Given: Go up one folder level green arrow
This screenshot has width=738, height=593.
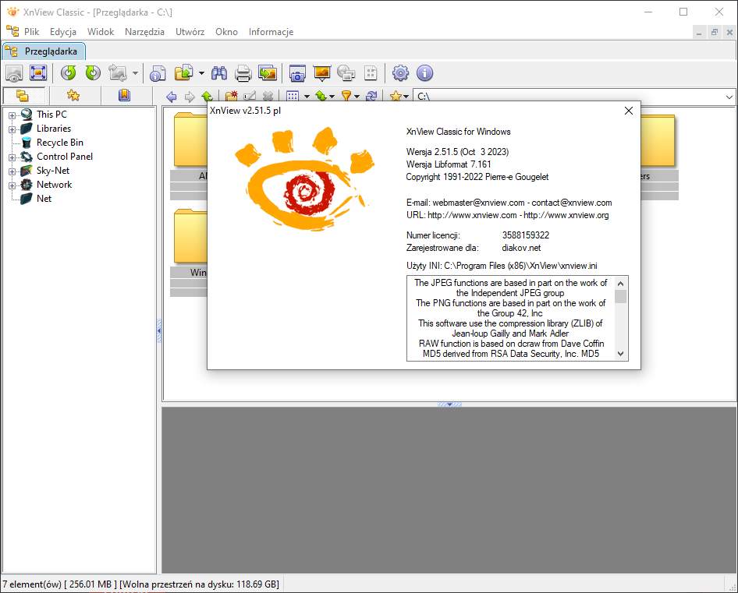Looking at the screenshot, I should coord(207,97).
